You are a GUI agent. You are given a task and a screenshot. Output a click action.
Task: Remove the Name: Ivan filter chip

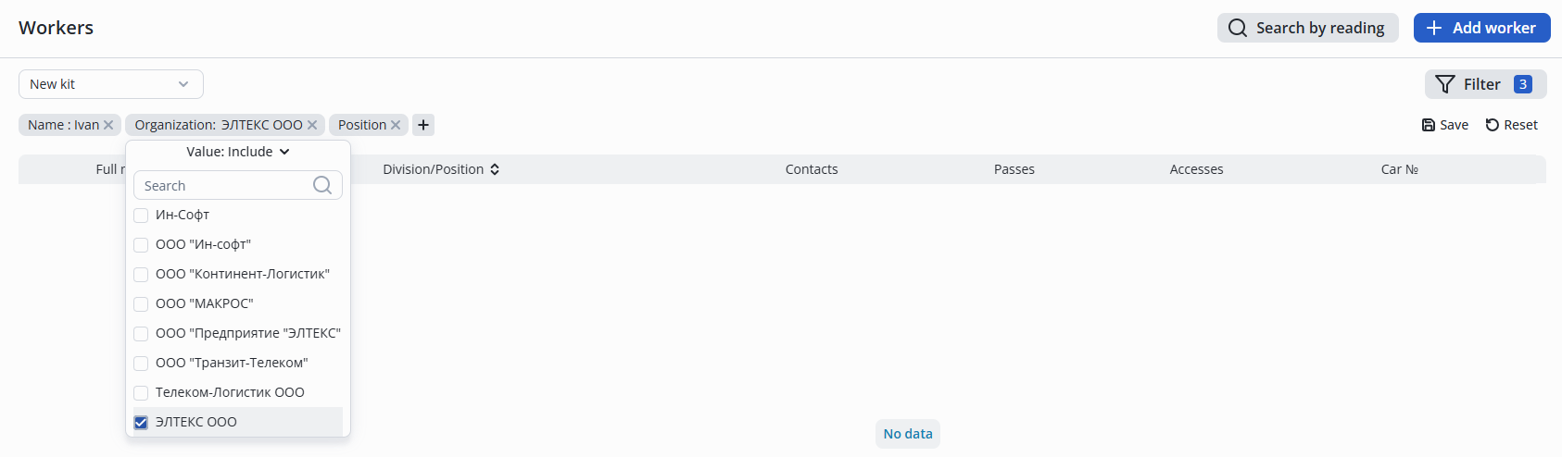(108, 125)
